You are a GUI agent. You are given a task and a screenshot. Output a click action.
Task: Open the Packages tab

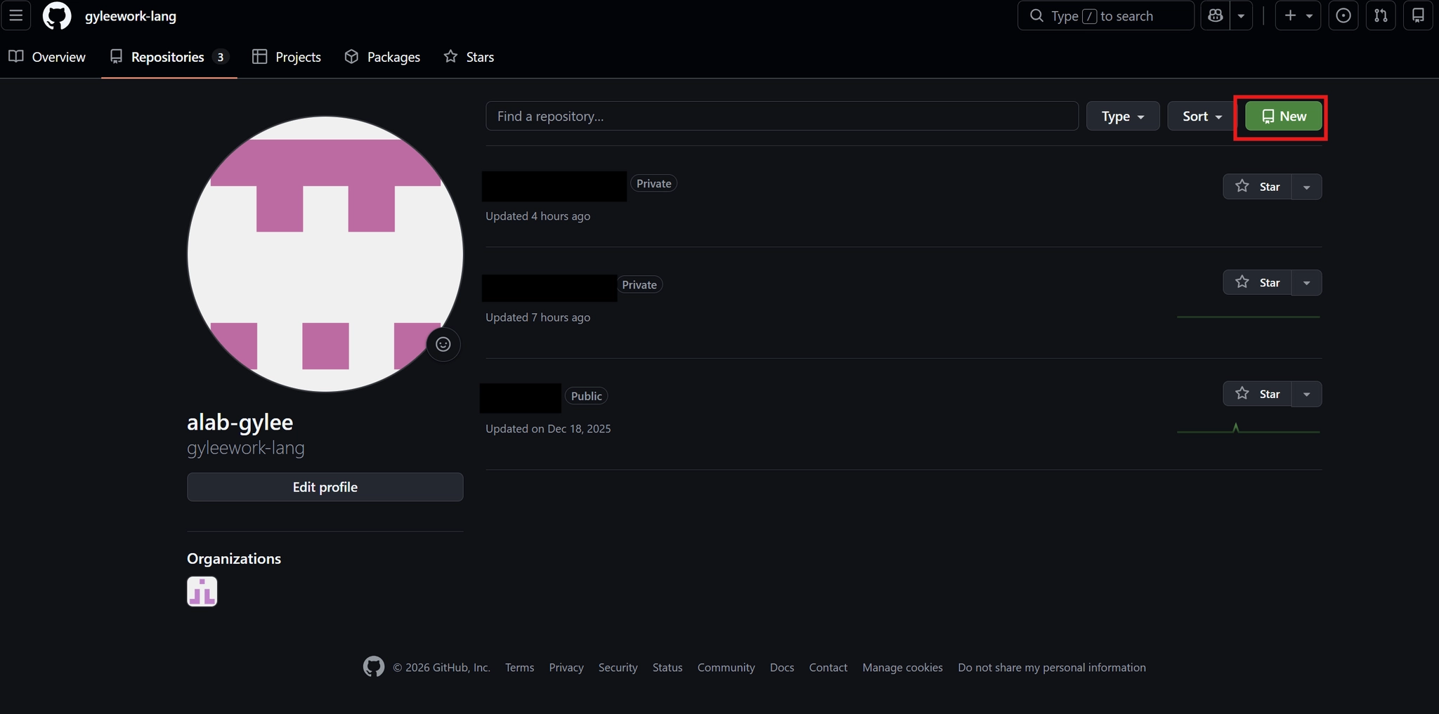coord(382,57)
